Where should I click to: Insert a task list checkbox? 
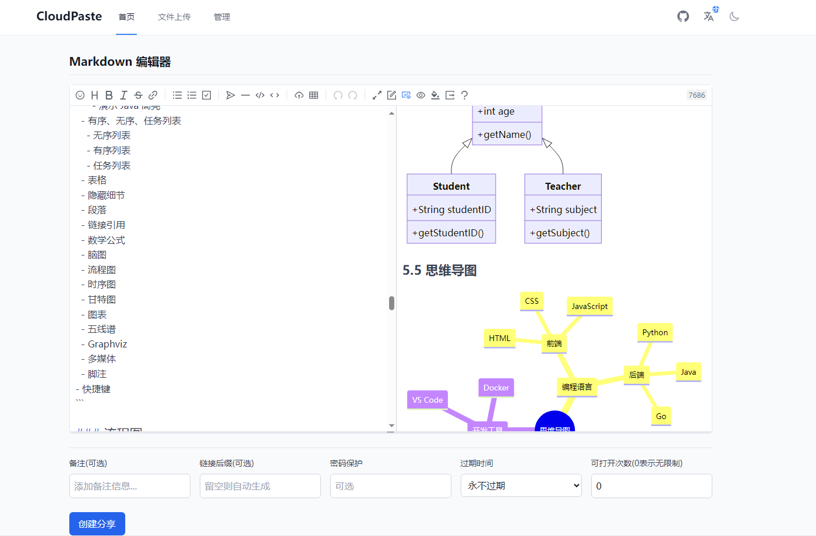206,95
